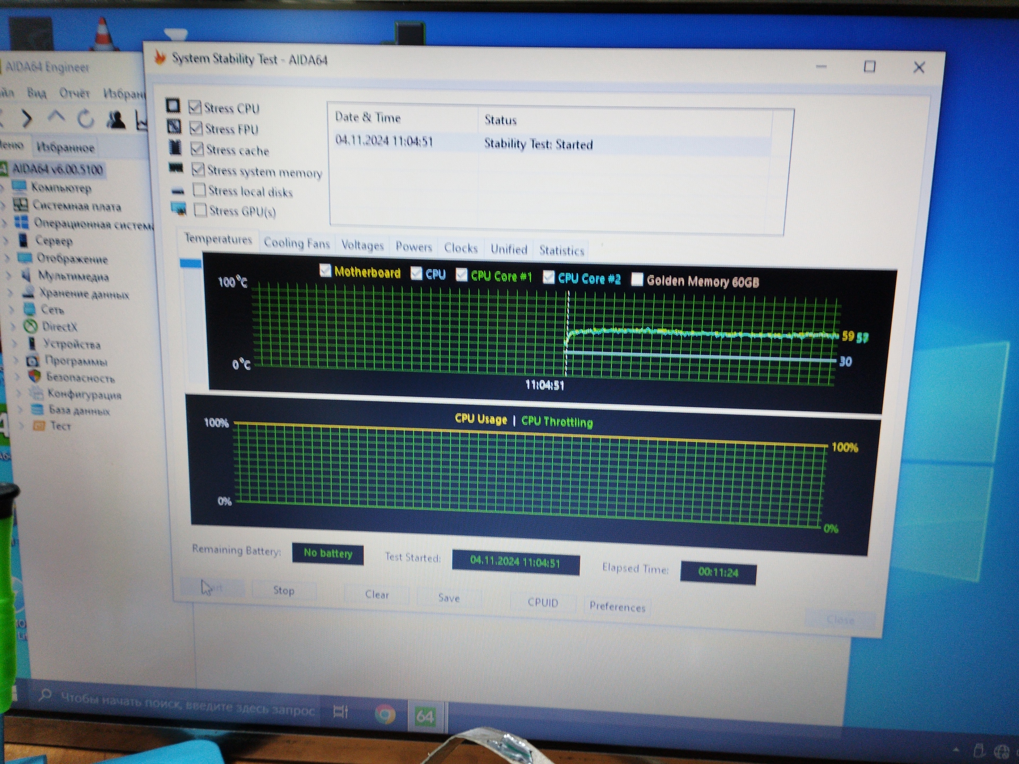The height and width of the screenshot is (764, 1019).
Task: Click the Компьютер computer icon in the tree
Action: [x=19, y=186]
